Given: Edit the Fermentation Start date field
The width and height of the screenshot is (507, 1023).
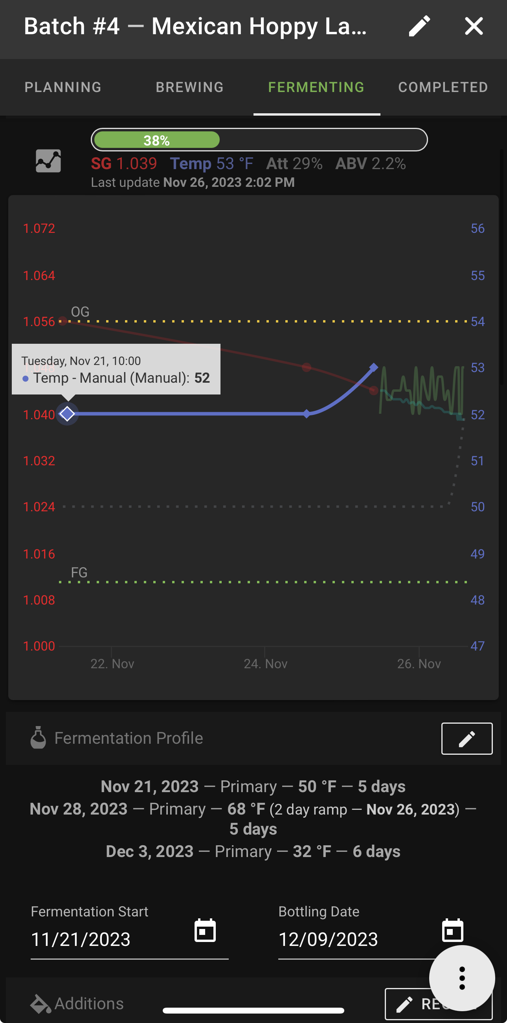Looking at the screenshot, I should (x=130, y=939).
